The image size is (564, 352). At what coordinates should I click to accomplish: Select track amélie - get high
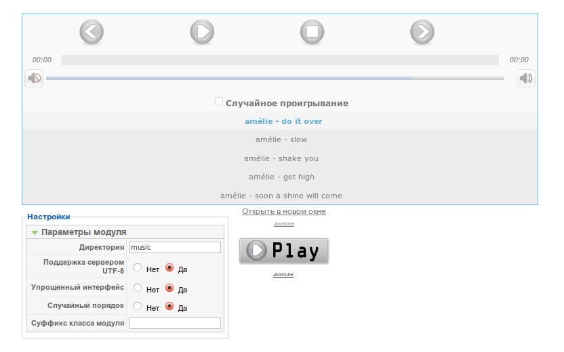pyautogui.click(x=281, y=177)
